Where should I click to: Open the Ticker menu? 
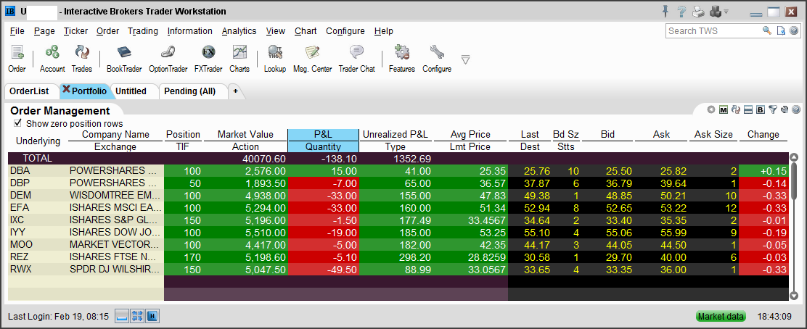(75, 31)
